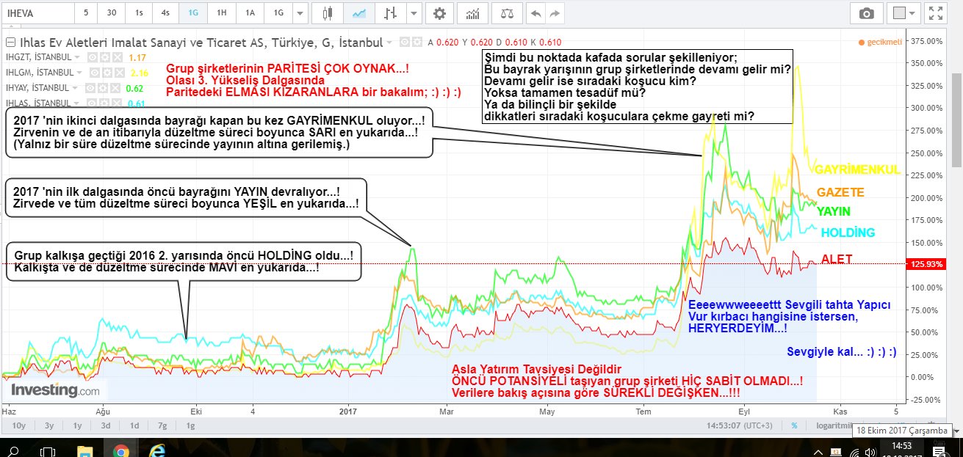Select the 1H weekly interval

click(222, 12)
